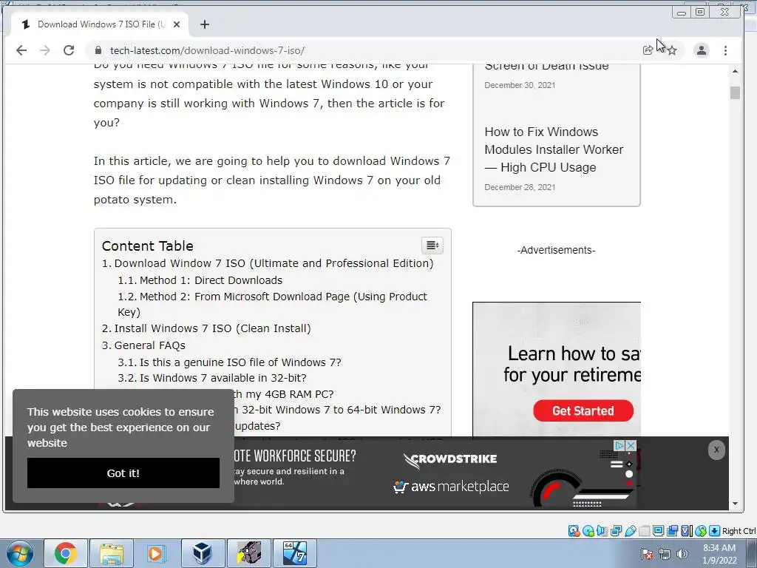This screenshot has height=568, width=757.
Task: Click the -Advertisements- label text
Action: click(x=556, y=250)
